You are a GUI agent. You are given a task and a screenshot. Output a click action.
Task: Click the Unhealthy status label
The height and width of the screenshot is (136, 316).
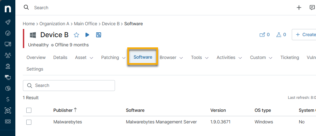[38, 45]
